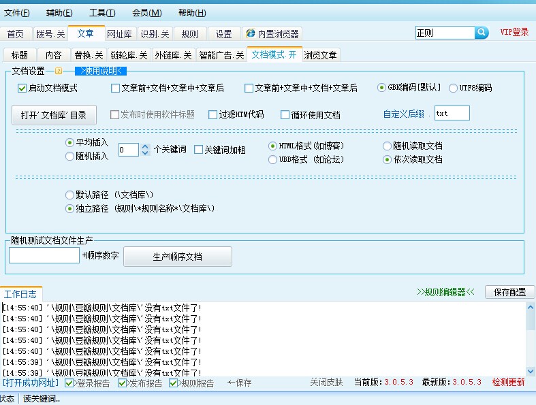
Task: Enable 文章前+文章中+文档+文章后 checkbox
Action: pos(249,88)
